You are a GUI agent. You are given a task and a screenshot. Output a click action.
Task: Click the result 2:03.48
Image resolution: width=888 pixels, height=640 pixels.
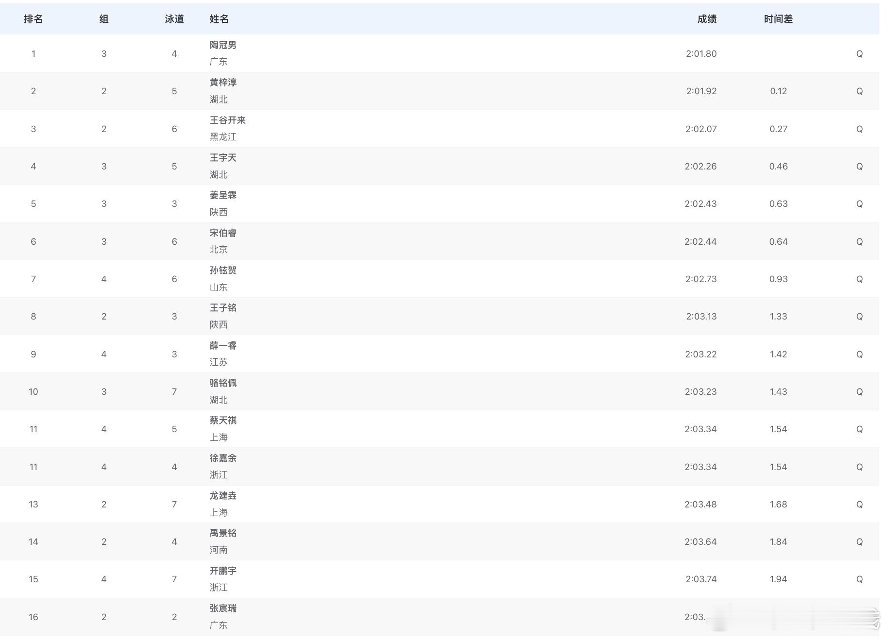click(x=700, y=505)
